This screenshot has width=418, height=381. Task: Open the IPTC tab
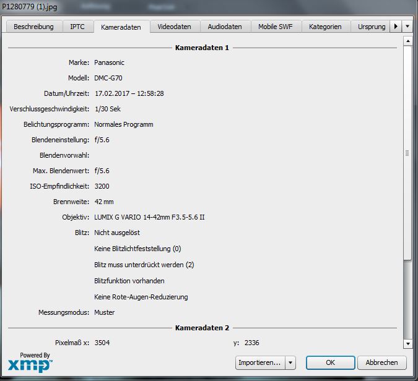[x=78, y=27]
